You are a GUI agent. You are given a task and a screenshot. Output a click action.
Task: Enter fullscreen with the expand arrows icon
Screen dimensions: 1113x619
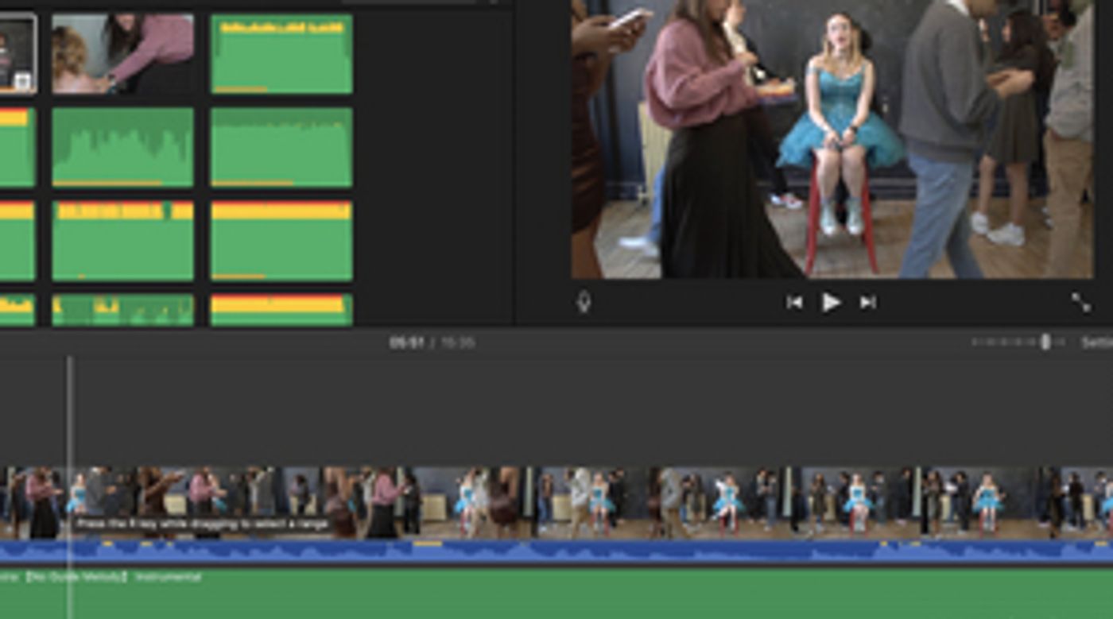point(1082,302)
